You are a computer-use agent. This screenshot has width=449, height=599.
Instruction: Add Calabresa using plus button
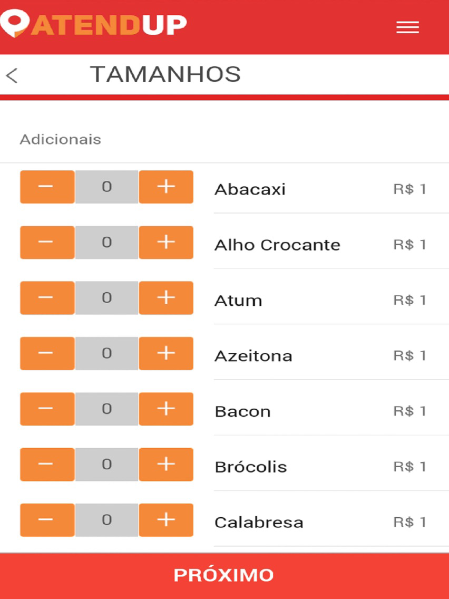[166, 520]
